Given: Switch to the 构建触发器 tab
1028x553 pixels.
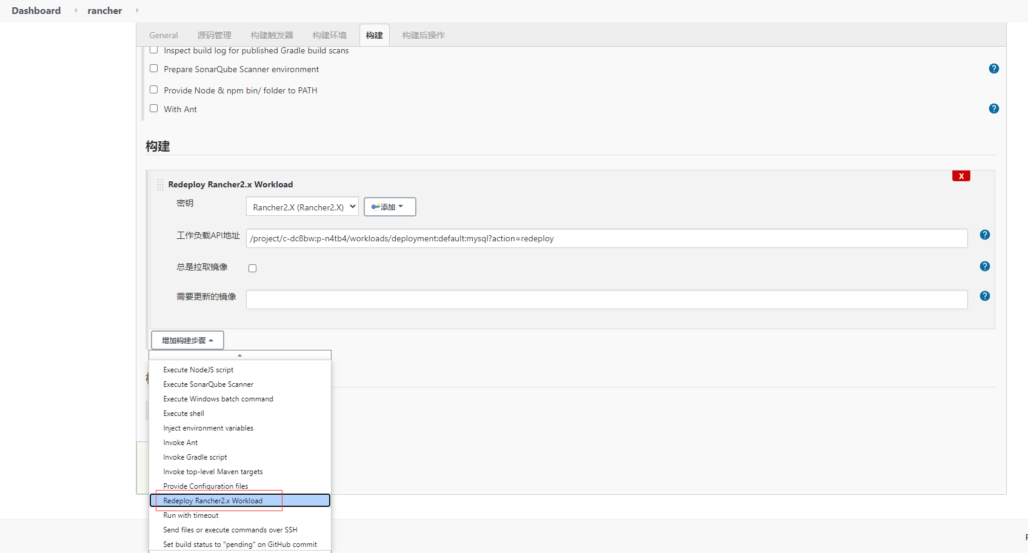Looking at the screenshot, I should click(272, 35).
